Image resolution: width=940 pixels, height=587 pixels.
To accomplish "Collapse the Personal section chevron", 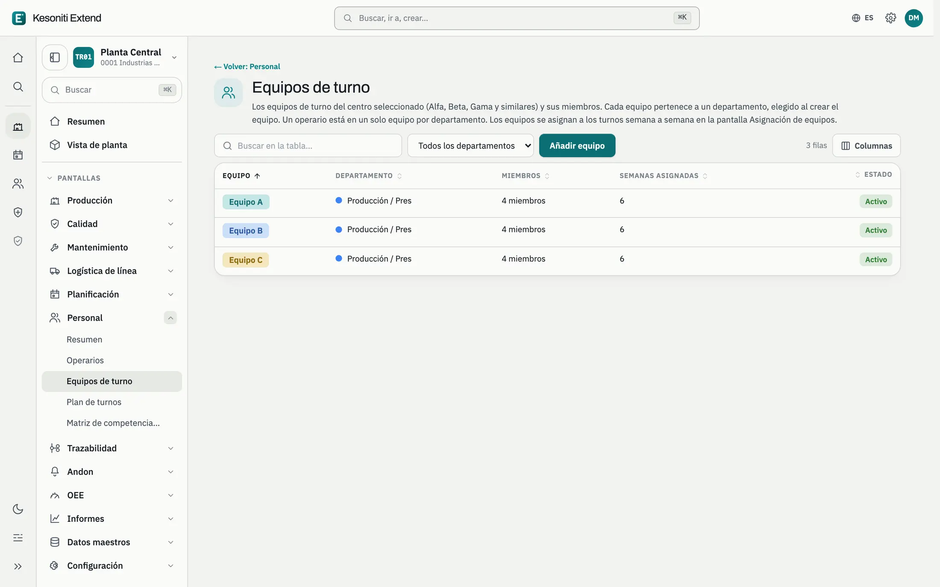I will click(x=170, y=318).
